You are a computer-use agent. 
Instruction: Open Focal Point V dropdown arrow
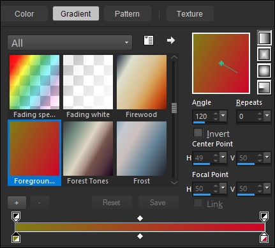tap(267, 188)
